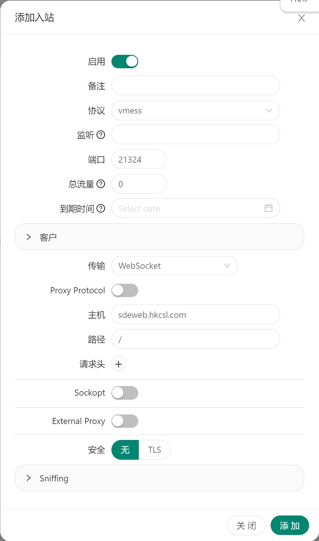
Task: Click the help icon beside 总流量
Action: [x=101, y=184]
